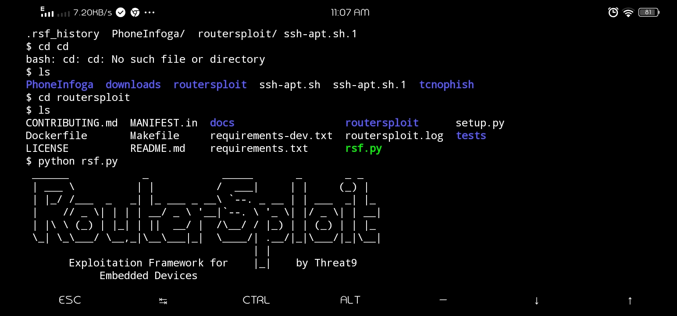Image resolution: width=677 pixels, height=316 pixels.
Task: Select the blue tests directory name
Action: [471, 136]
